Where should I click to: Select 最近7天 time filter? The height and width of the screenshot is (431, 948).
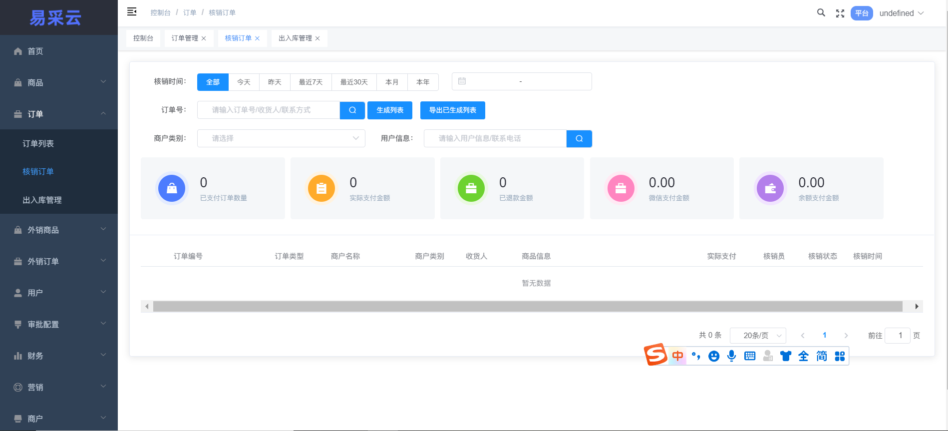pos(311,82)
